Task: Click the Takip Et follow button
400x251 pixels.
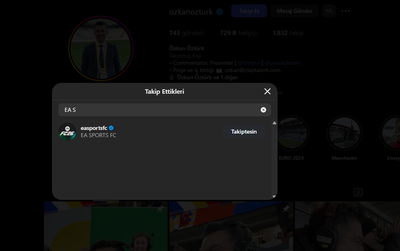Action: [249, 11]
